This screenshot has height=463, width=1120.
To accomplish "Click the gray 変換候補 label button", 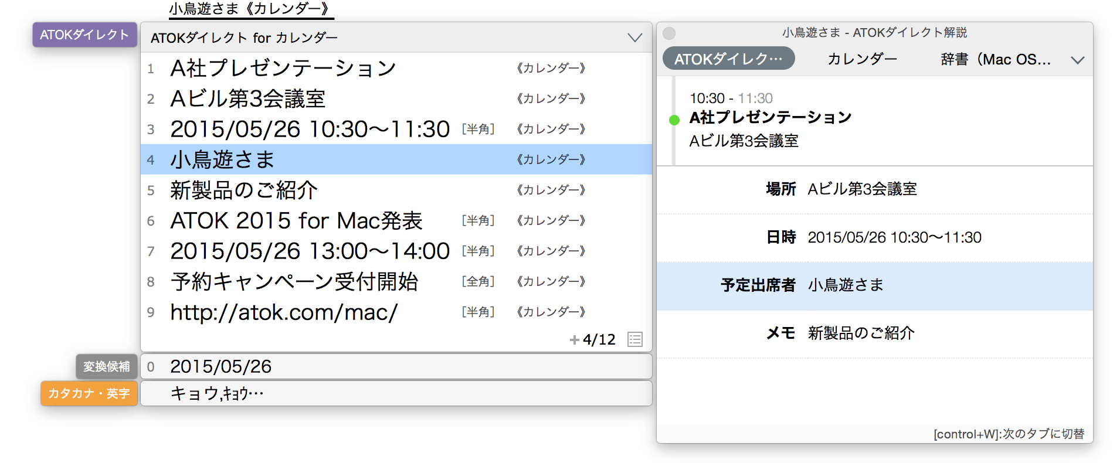I will coord(106,366).
